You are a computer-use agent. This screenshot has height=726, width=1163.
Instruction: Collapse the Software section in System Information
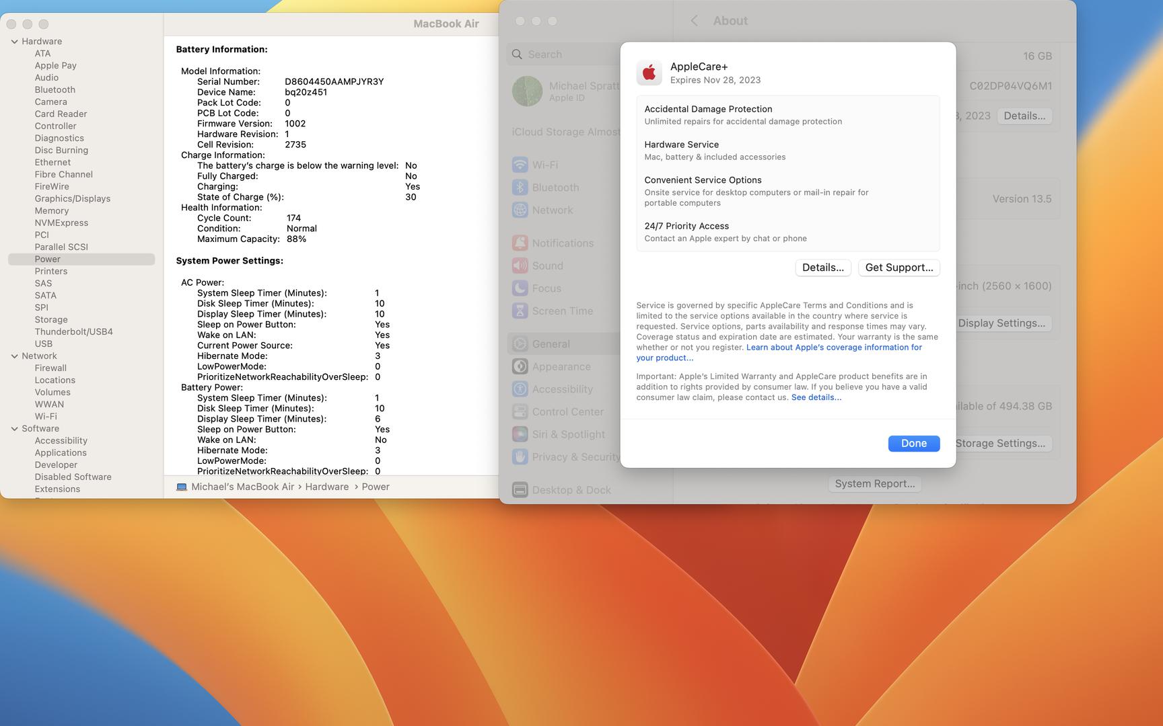[14, 429]
